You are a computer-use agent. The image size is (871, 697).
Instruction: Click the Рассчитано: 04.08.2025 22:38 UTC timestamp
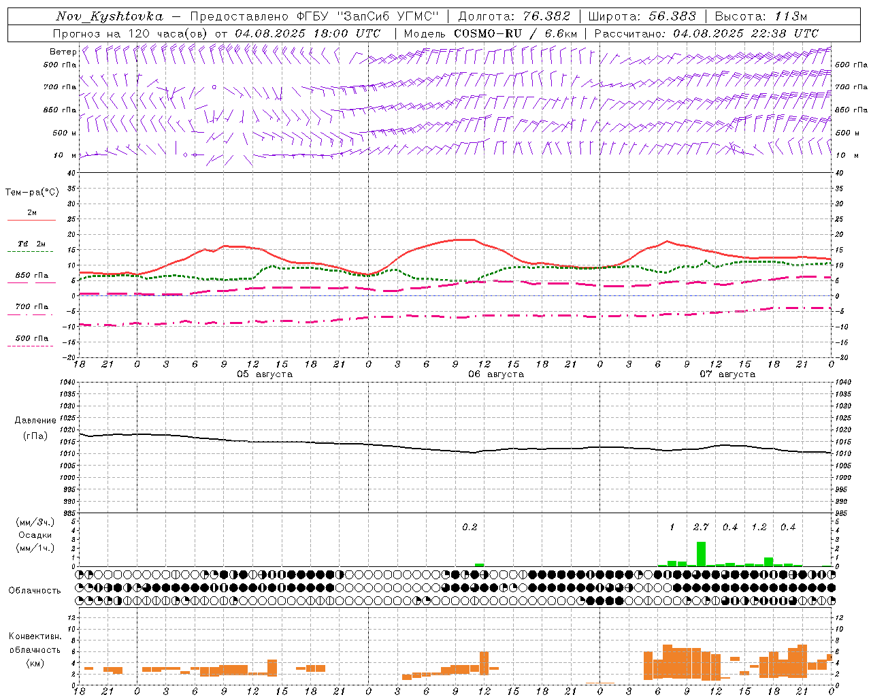tap(706, 33)
